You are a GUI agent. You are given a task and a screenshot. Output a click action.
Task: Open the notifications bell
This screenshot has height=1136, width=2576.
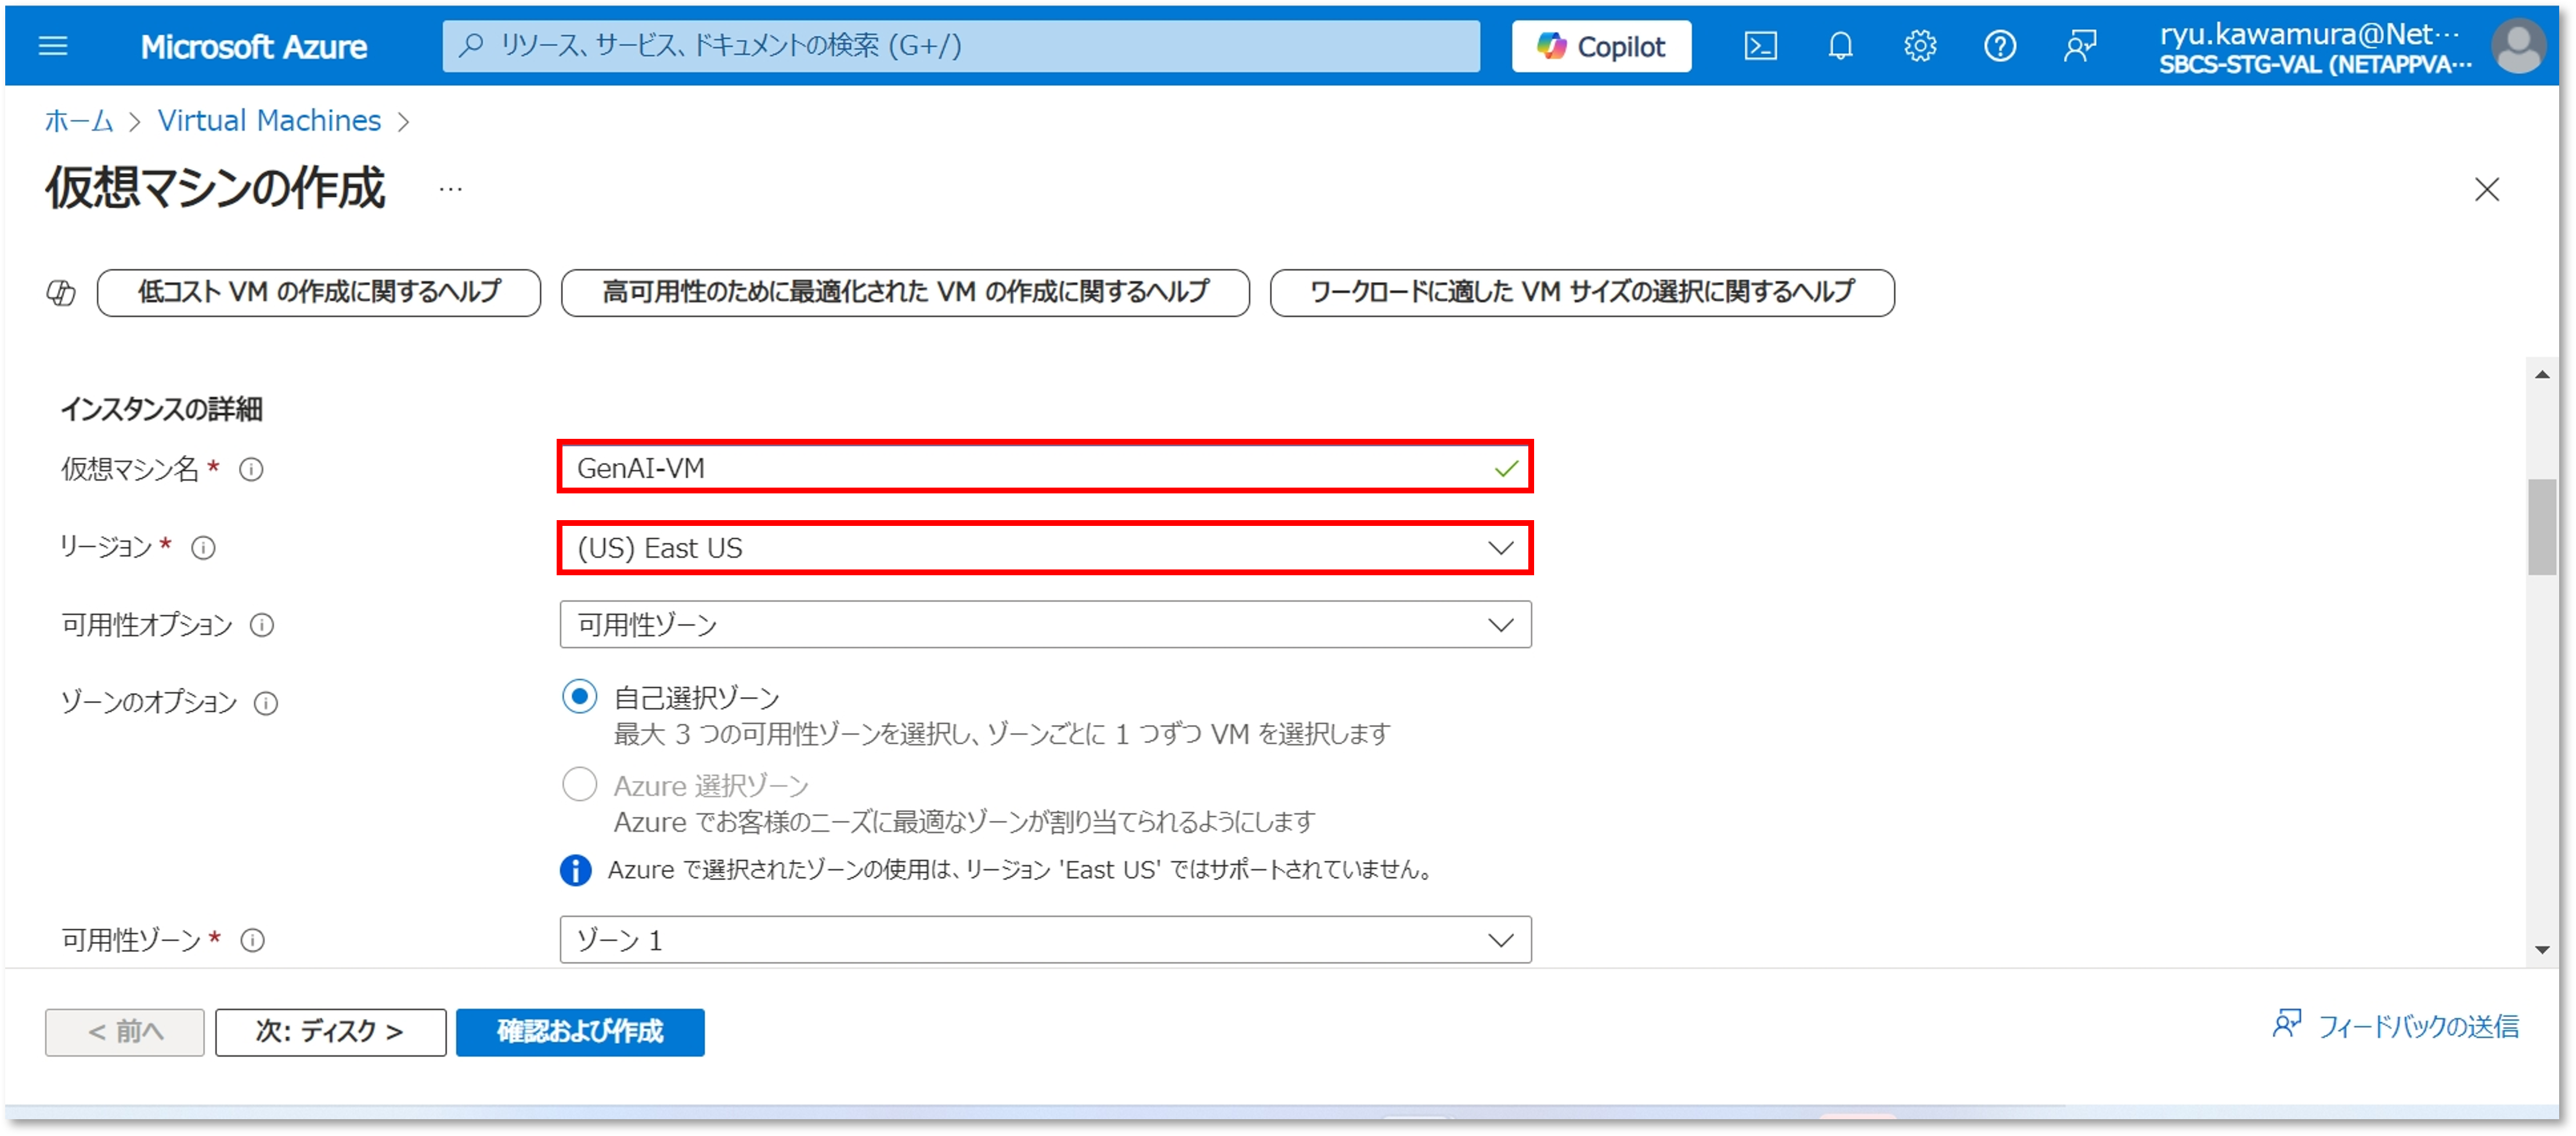click(1840, 46)
